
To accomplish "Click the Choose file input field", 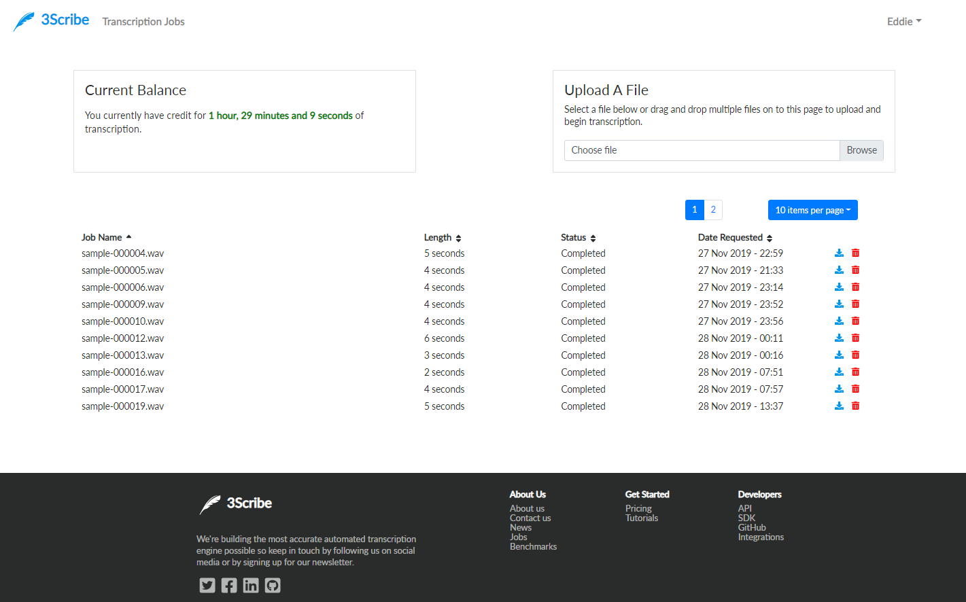I will [x=702, y=150].
